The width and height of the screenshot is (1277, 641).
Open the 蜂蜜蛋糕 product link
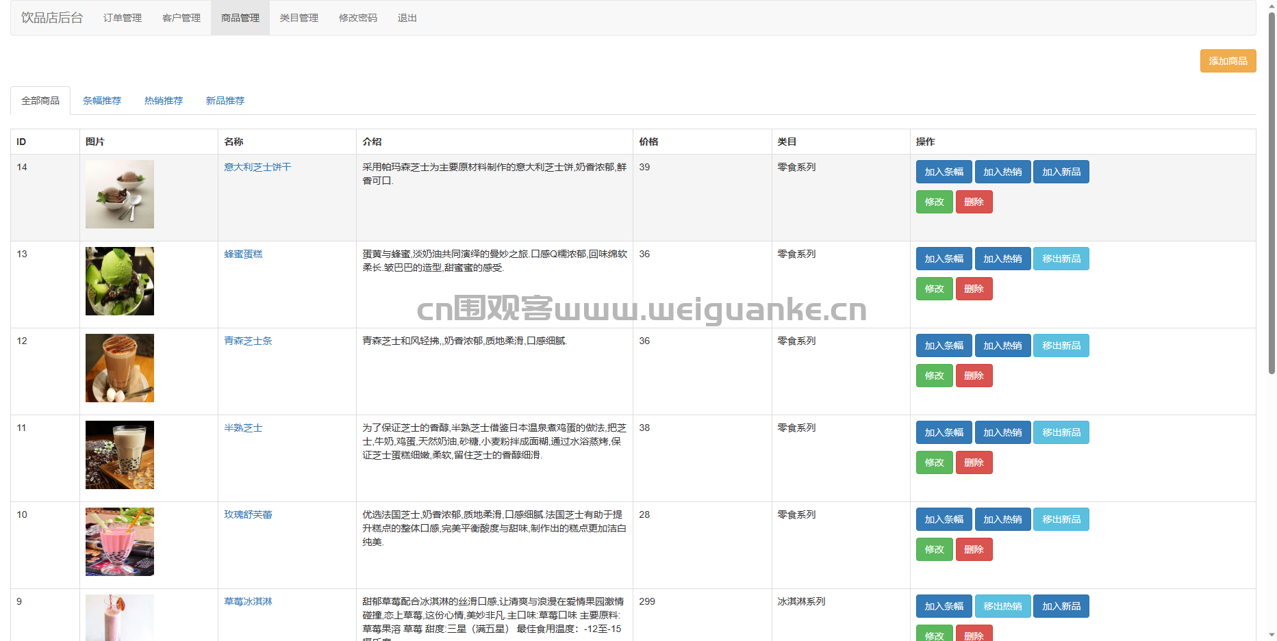click(243, 254)
